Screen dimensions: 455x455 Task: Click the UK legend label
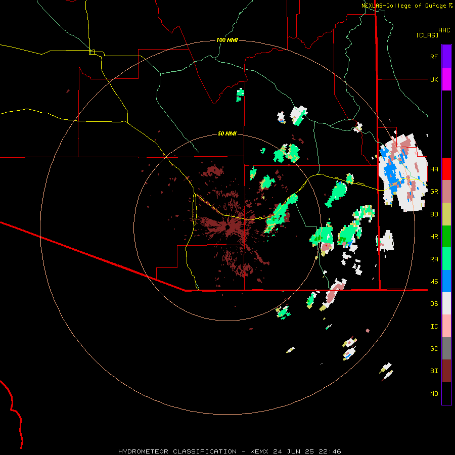coord(434,79)
